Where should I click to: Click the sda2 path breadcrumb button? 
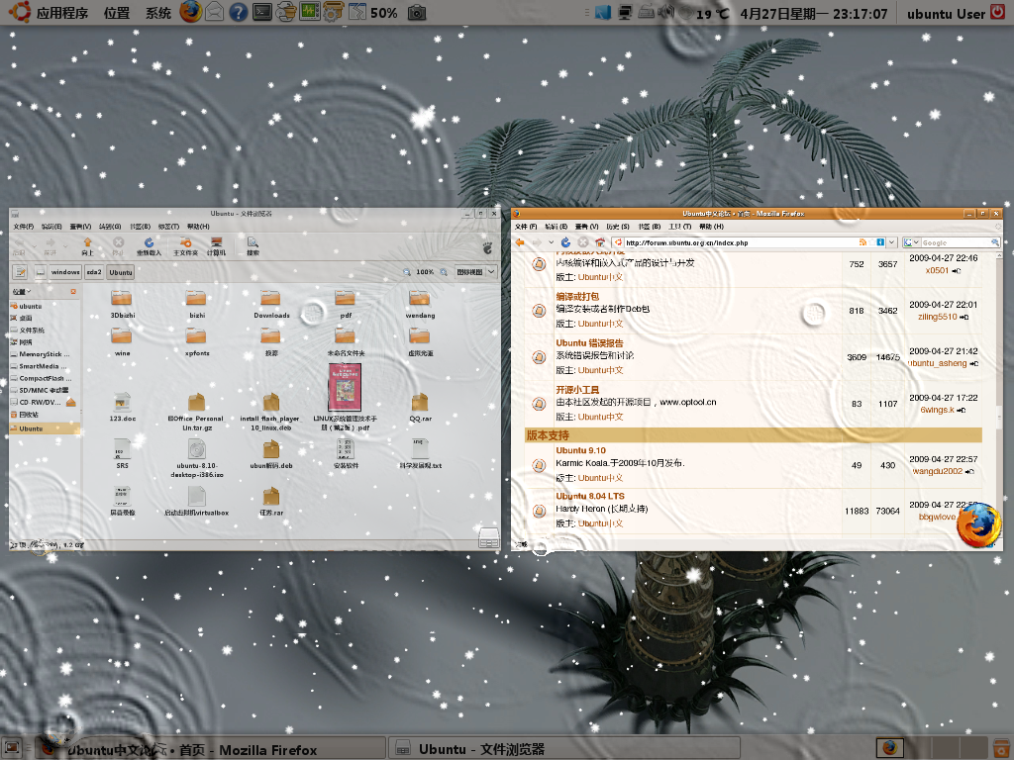(x=94, y=272)
